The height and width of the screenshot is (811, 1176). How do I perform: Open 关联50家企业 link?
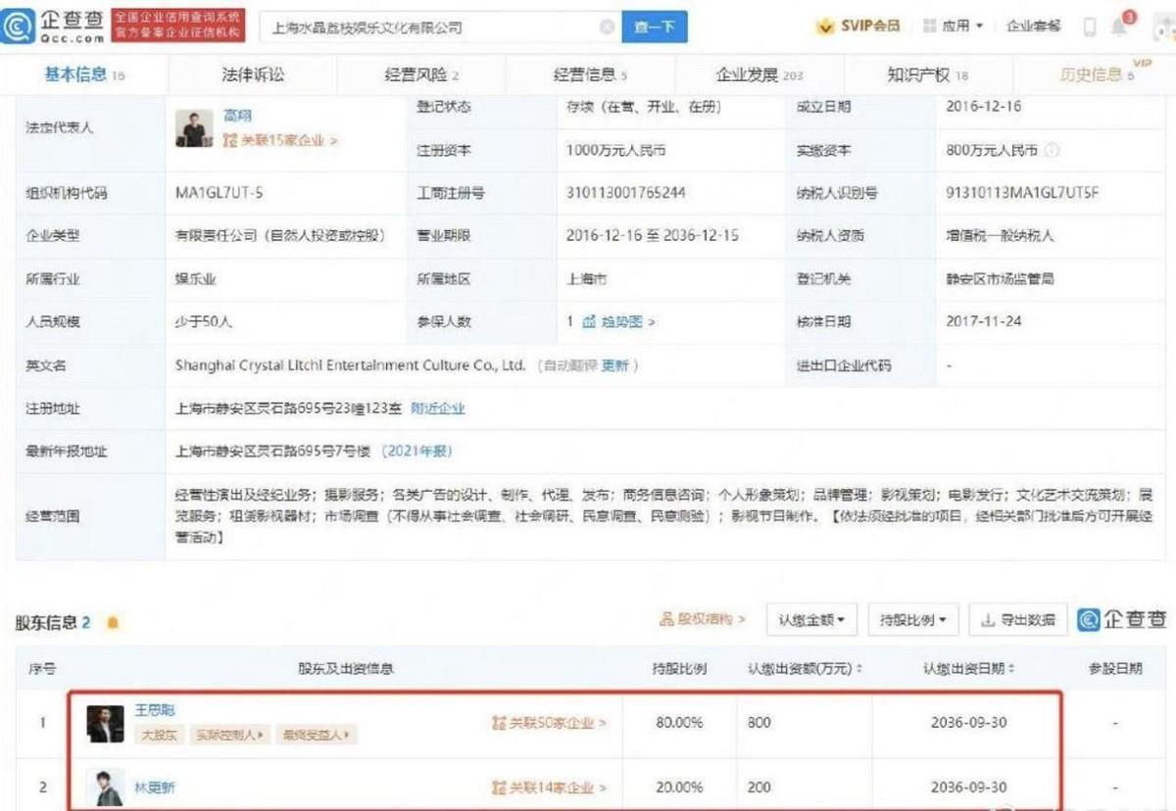click(x=549, y=723)
